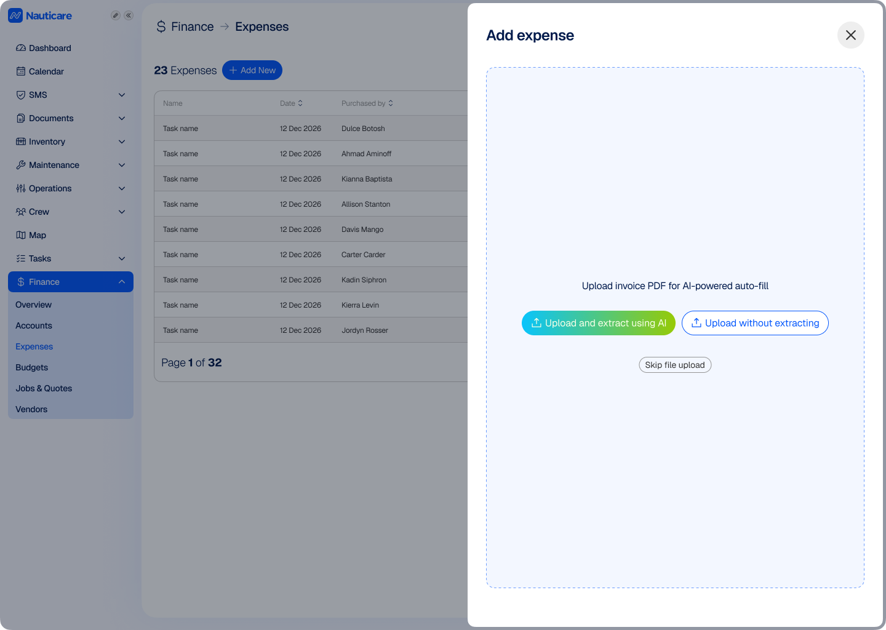Image resolution: width=886 pixels, height=630 pixels.
Task: Click the Kianna Baptista expense row
Action: click(311, 179)
